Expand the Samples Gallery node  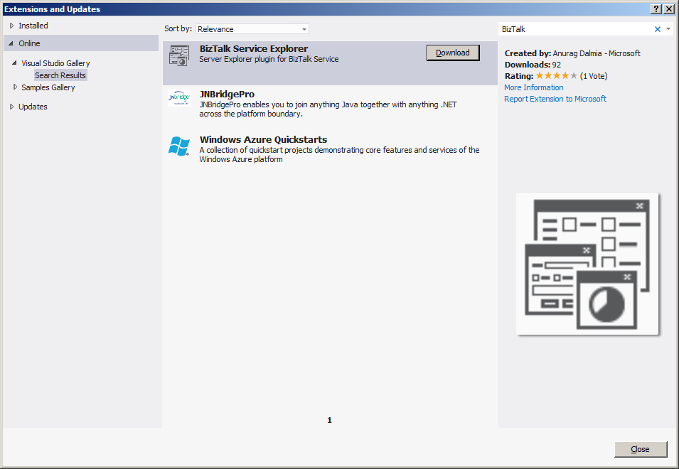tap(15, 87)
